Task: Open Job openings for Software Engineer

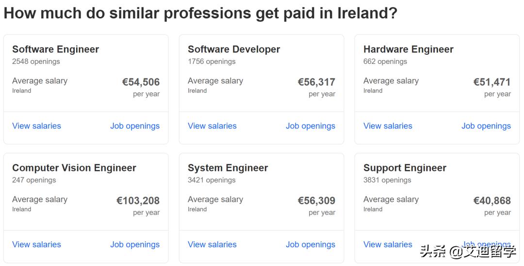Action: coord(135,126)
